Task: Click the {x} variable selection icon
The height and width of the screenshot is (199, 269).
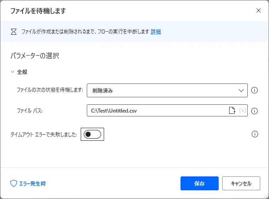Action: click(x=243, y=110)
